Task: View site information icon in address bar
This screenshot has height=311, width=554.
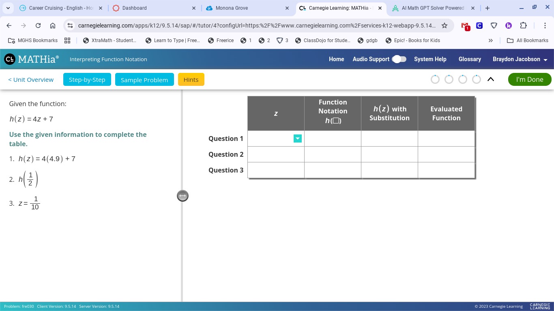Action: click(x=70, y=26)
